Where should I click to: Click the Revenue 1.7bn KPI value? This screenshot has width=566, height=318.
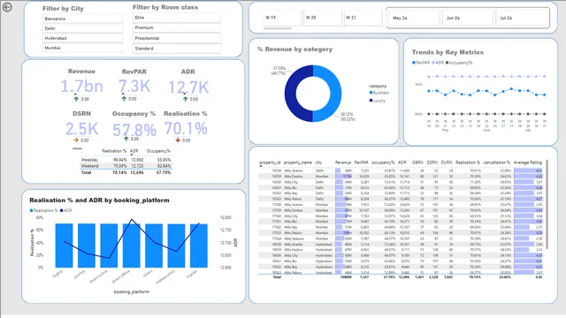click(81, 87)
